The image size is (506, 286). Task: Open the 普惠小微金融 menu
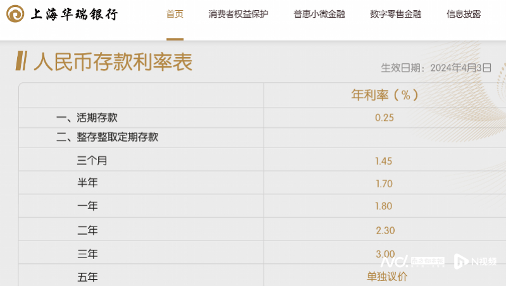[x=319, y=14]
